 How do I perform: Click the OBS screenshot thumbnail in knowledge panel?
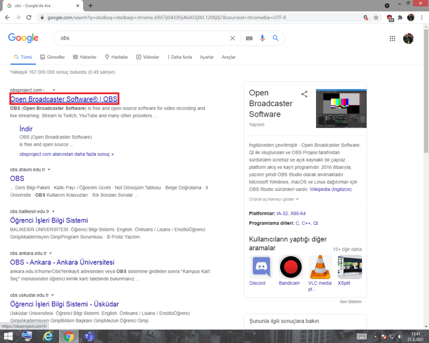(341, 109)
